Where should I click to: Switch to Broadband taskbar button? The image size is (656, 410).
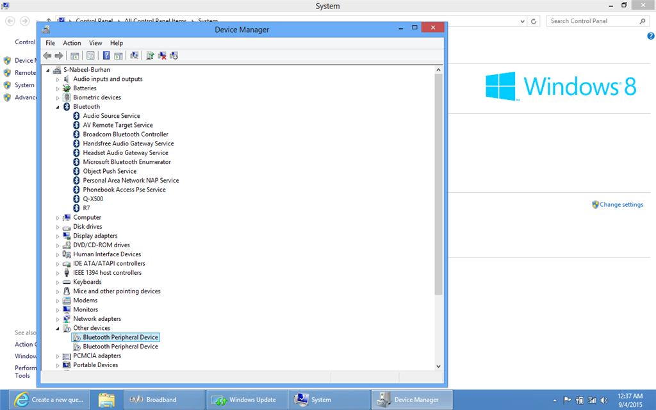coord(164,400)
